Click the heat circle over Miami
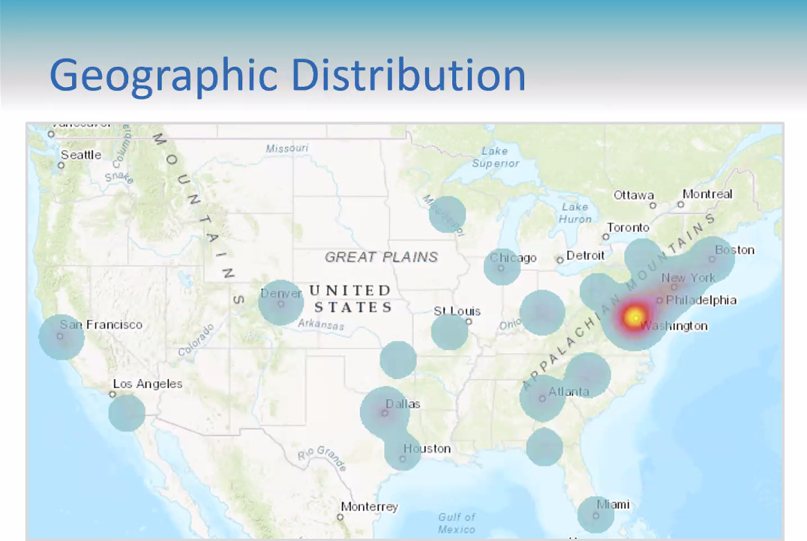807x541 pixels. point(595,515)
